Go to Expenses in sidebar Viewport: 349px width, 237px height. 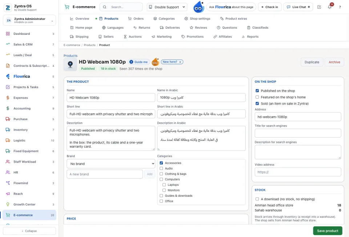(x=29, y=98)
